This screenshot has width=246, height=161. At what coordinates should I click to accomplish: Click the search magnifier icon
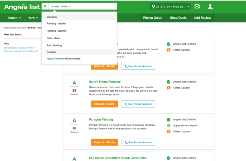45,6
